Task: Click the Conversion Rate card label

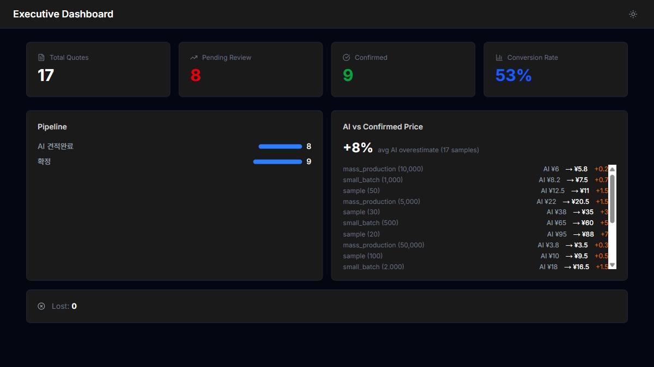Action: pyautogui.click(x=532, y=58)
